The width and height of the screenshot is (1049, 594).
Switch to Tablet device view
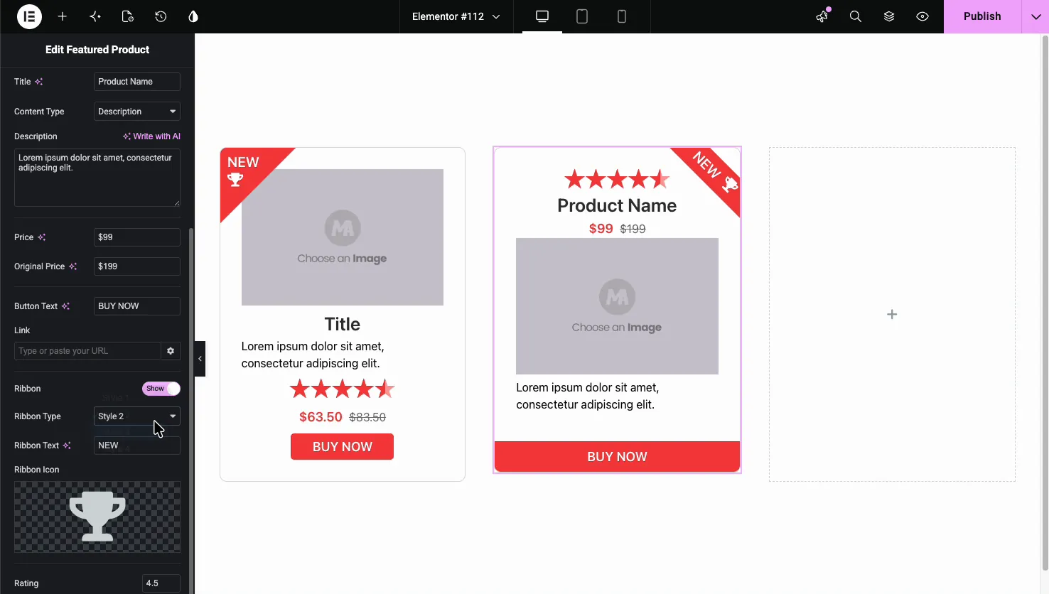pyautogui.click(x=582, y=16)
